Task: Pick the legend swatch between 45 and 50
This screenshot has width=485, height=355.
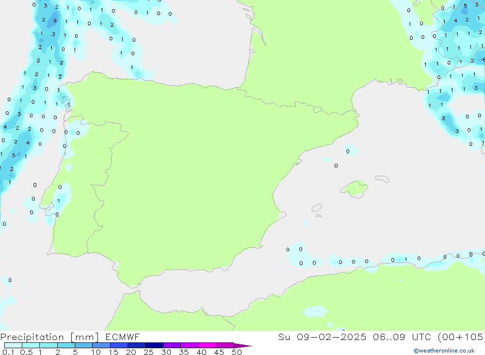Action: [x=225, y=345]
